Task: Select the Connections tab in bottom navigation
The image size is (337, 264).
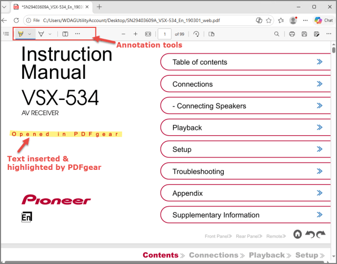Action: (x=216, y=255)
